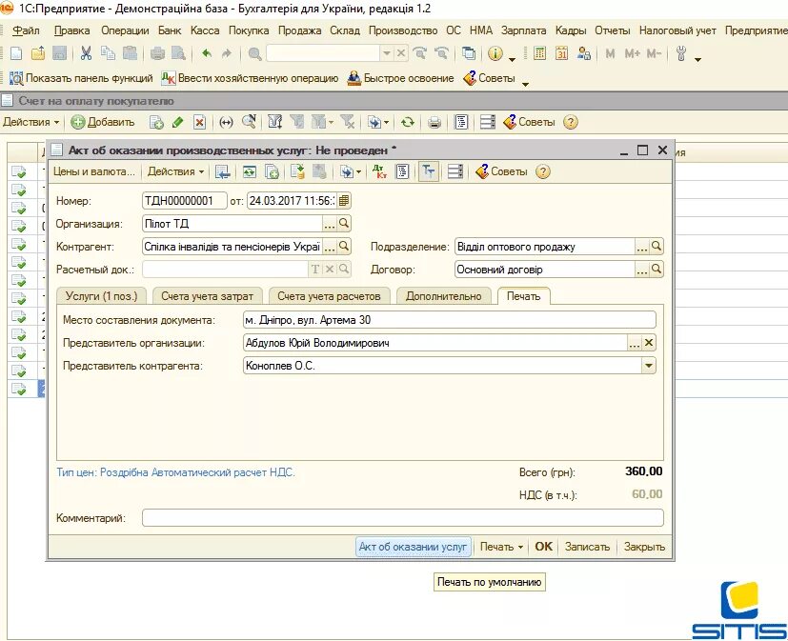Click Цены и валюта... button
Screen dimensions: 788x641
[94, 171]
